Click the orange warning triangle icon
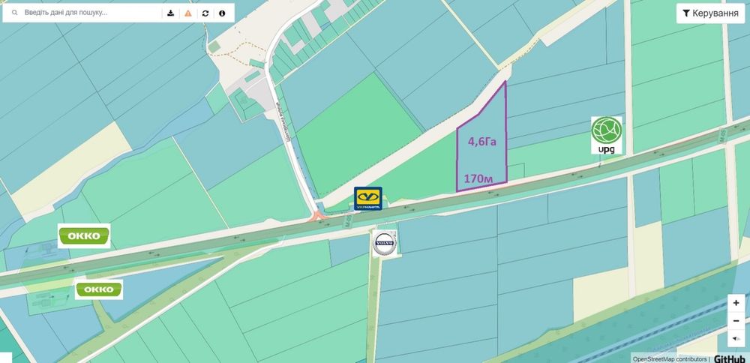The height and width of the screenshot is (363, 750). click(188, 13)
